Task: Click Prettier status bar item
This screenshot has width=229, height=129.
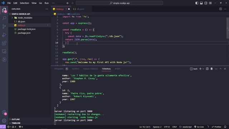Action: [216, 127]
